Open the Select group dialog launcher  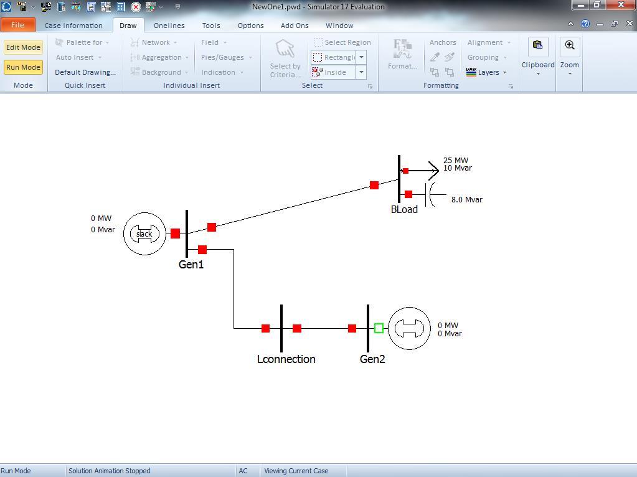(x=370, y=86)
